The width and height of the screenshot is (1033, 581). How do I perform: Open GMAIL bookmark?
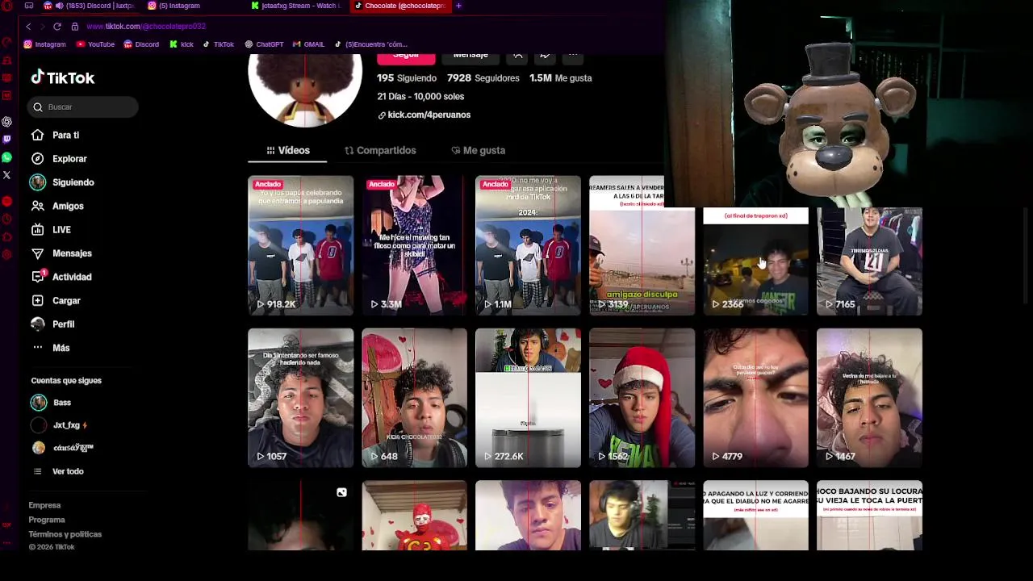pos(308,44)
